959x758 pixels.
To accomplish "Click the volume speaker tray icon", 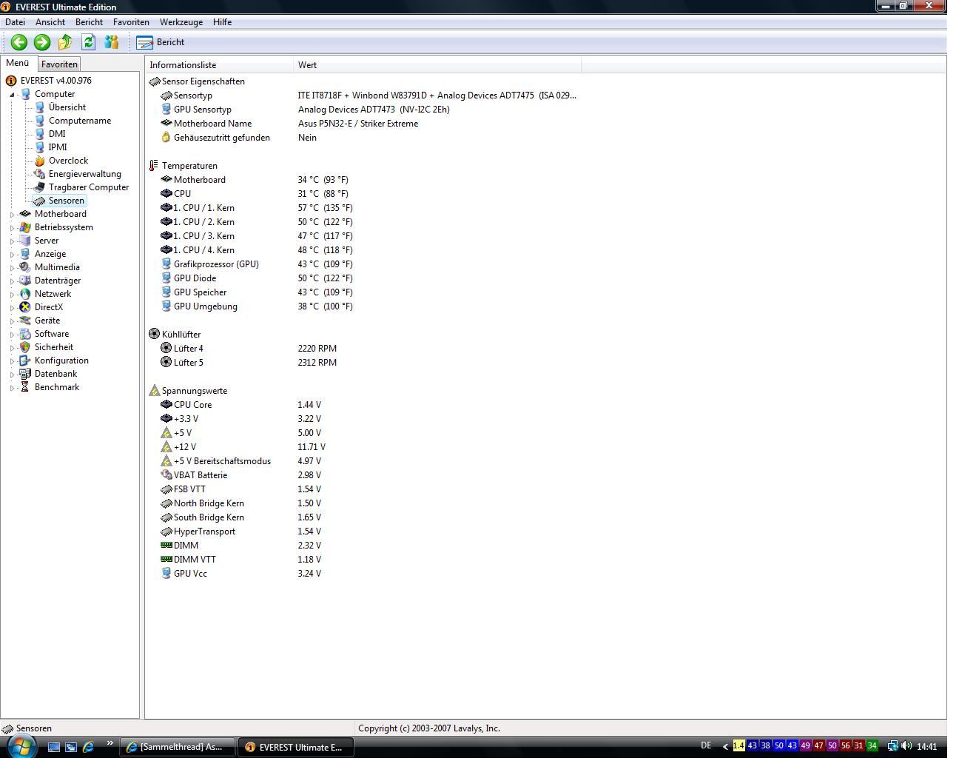I will [x=906, y=746].
